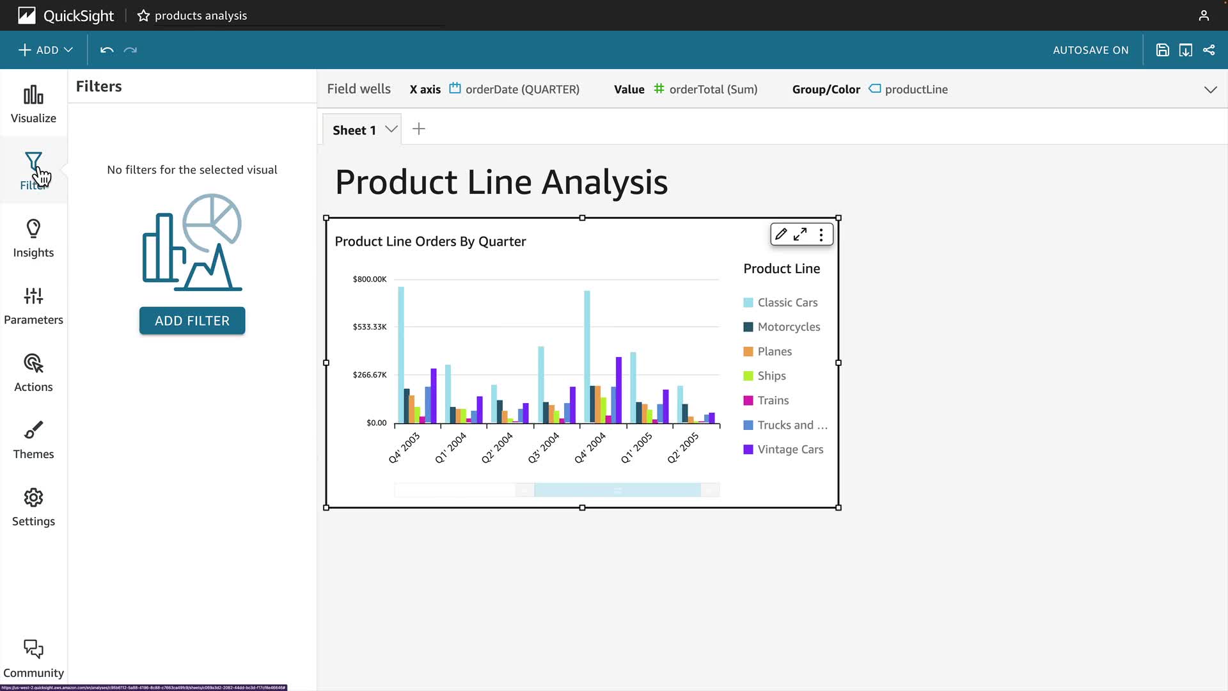Expand the ADD dropdown menu

[46, 50]
